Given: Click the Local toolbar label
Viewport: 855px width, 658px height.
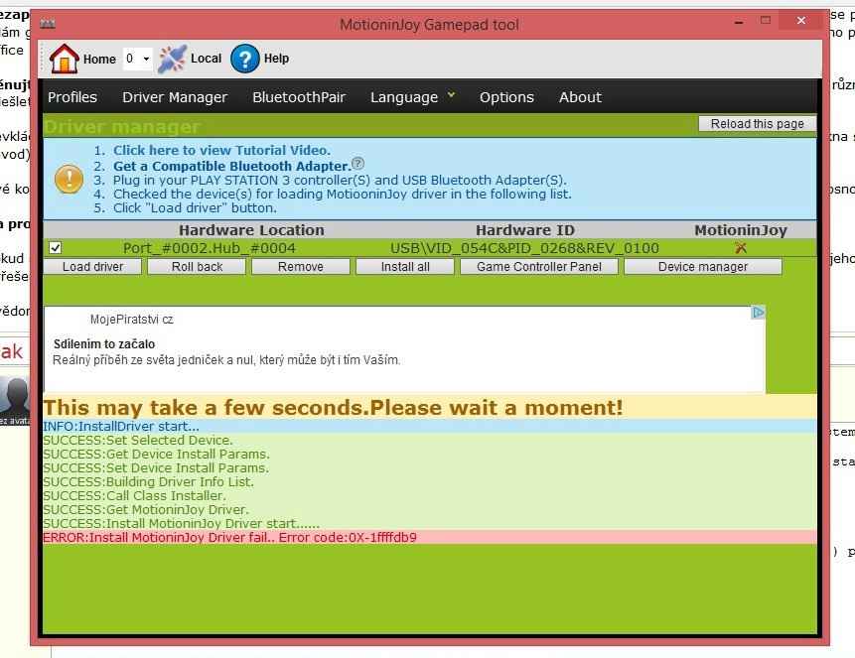Looking at the screenshot, I should [x=207, y=59].
